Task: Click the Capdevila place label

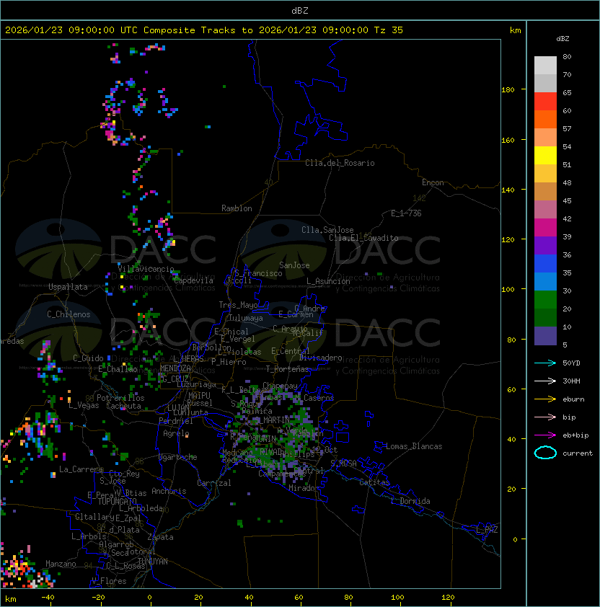Action: click(x=193, y=280)
